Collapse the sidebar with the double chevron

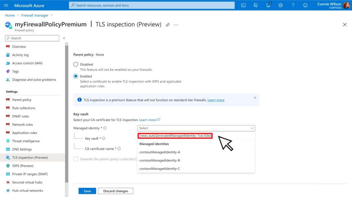point(64,38)
